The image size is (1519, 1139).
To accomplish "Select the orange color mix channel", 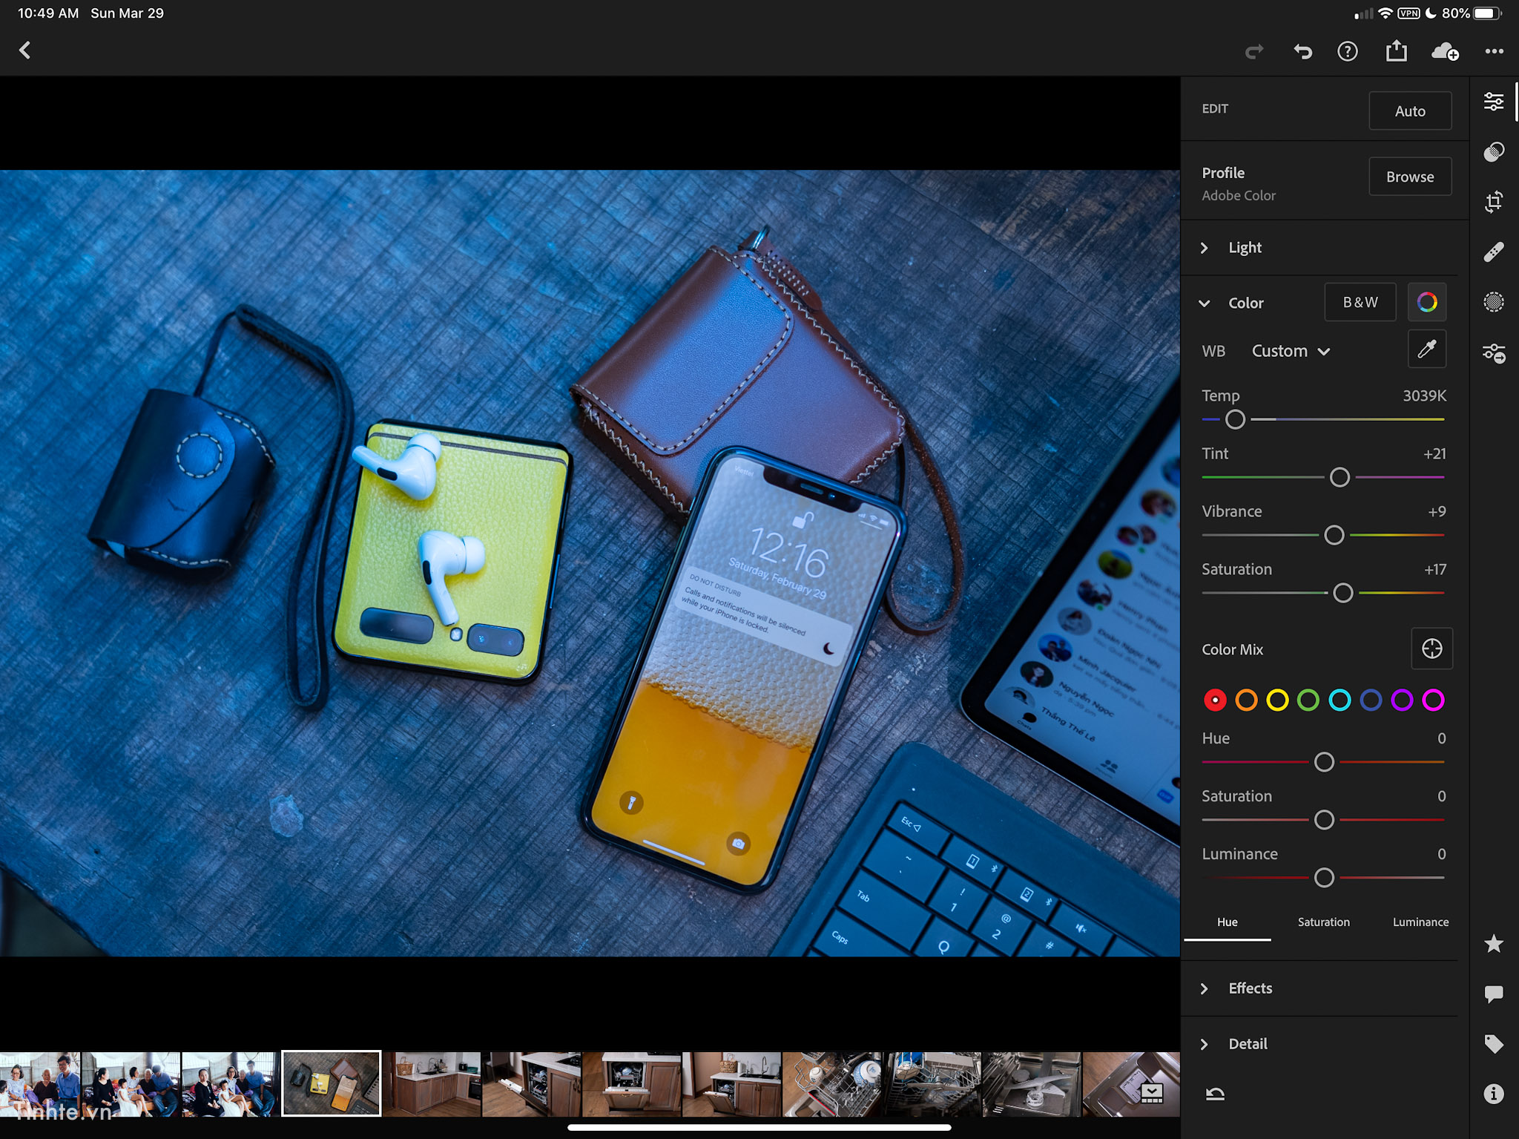I will pos(1246,700).
